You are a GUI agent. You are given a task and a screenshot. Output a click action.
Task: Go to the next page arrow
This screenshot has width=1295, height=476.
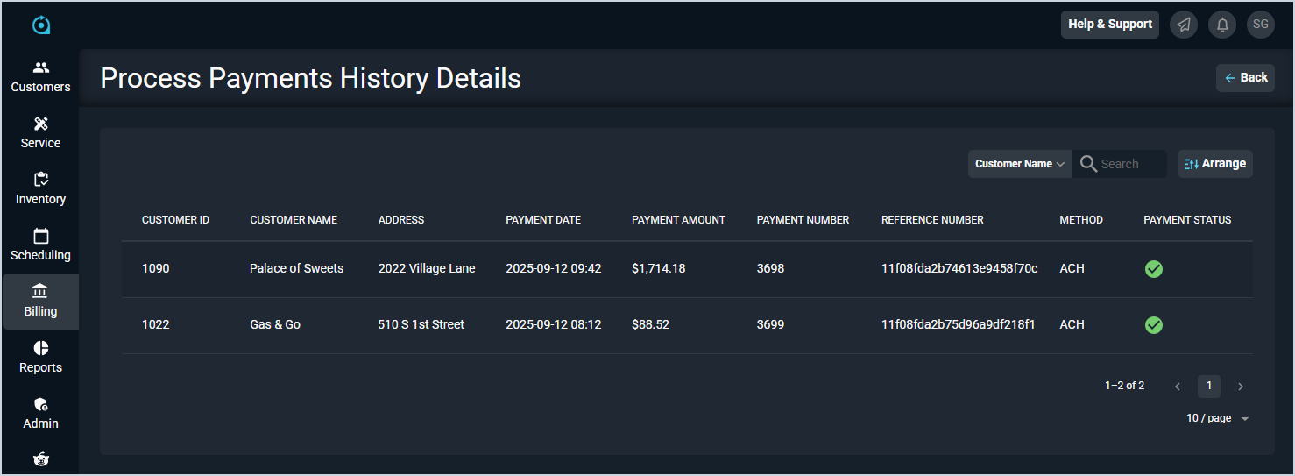[1240, 387]
